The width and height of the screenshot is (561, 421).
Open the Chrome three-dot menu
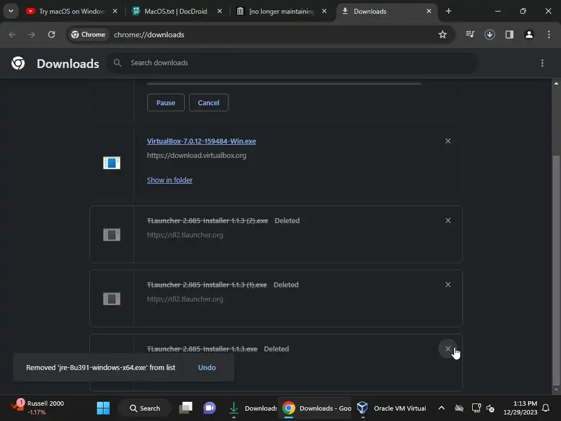tap(548, 35)
